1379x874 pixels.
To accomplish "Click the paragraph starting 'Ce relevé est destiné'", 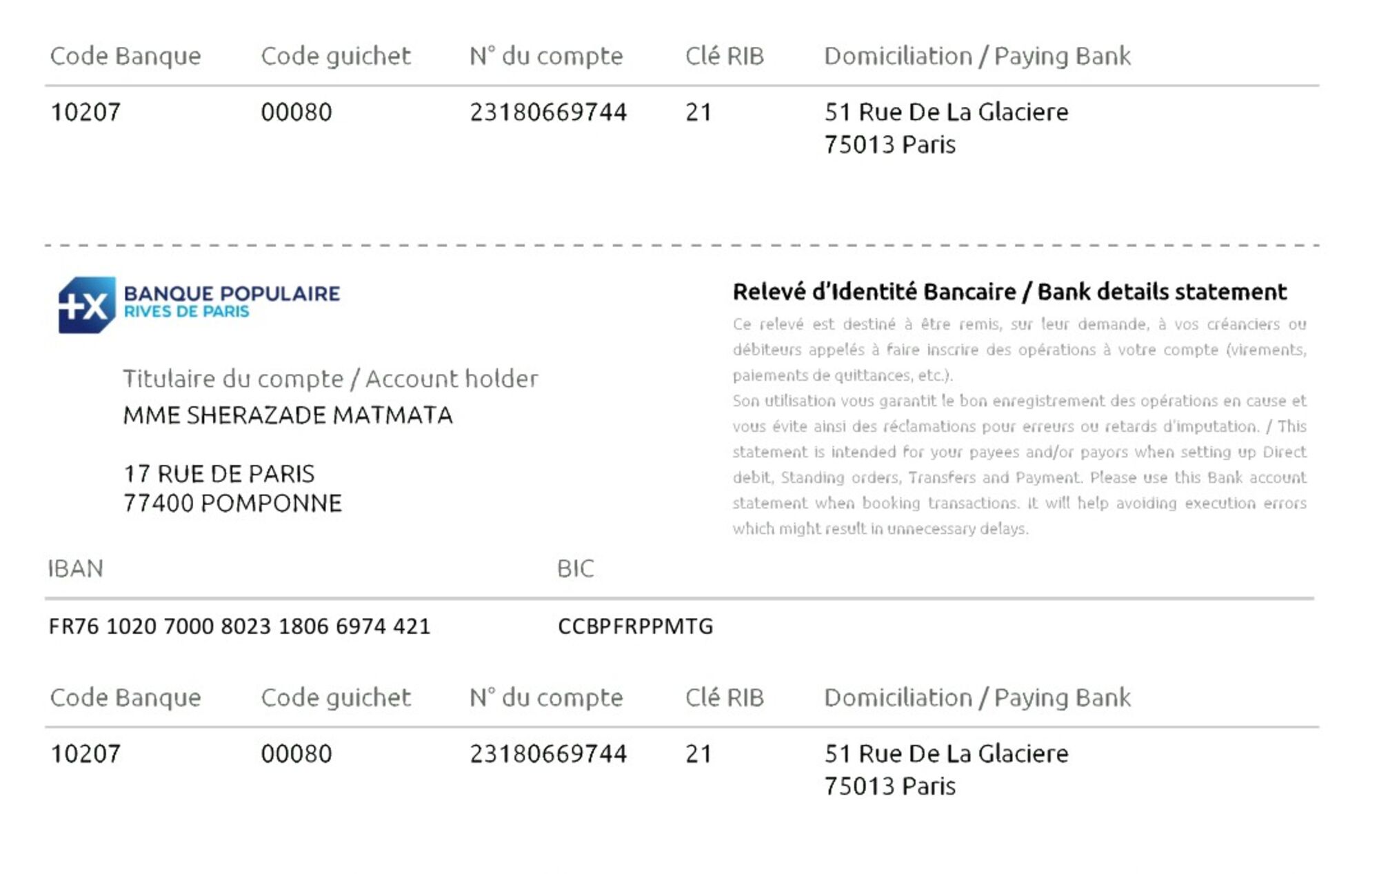I will pyautogui.click(x=1019, y=350).
